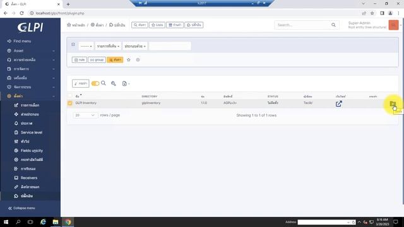Click the GLPI logo
Screen dimensions: 404x227
coord(30,28)
